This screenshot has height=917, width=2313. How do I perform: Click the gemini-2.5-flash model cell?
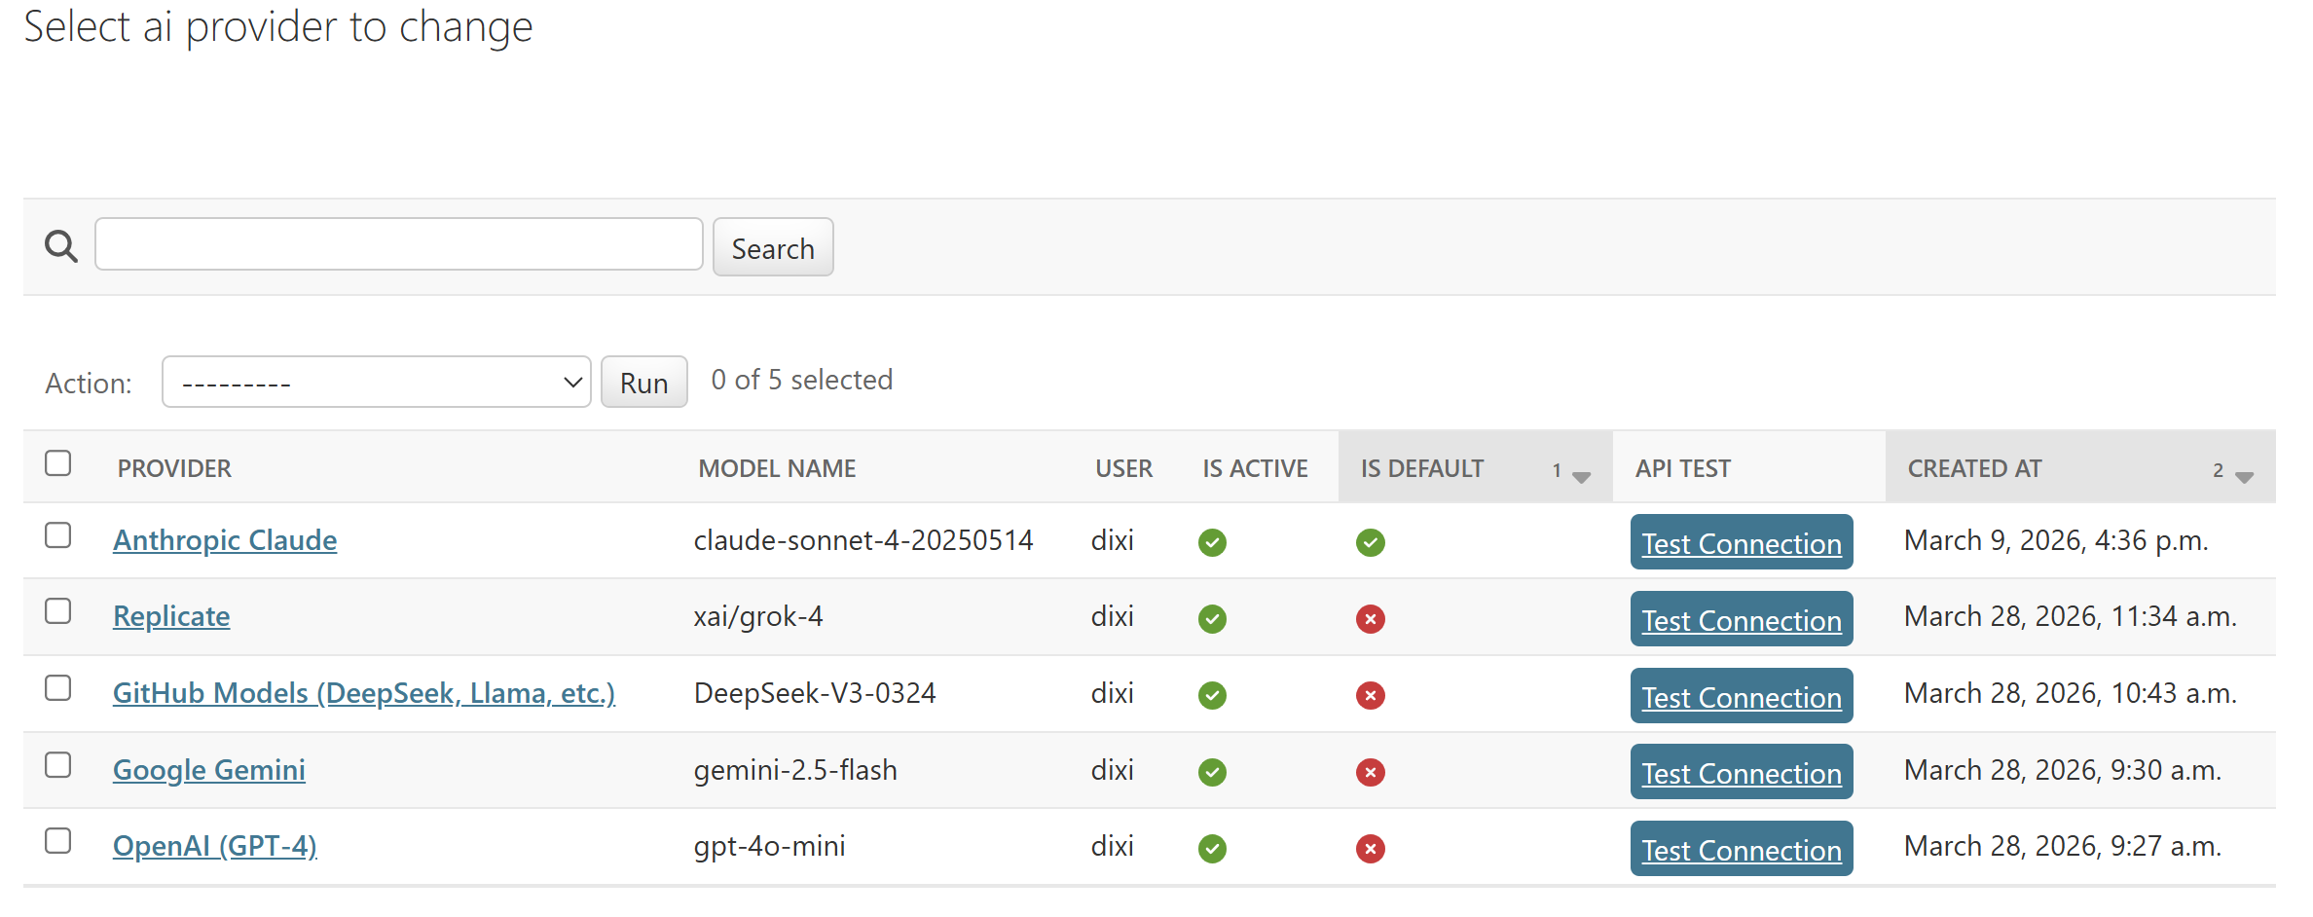tap(795, 770)
